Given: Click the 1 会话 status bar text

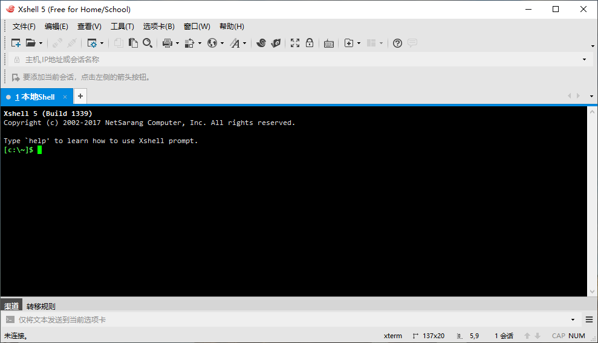Looking at the screenshot, I should 504,336.
